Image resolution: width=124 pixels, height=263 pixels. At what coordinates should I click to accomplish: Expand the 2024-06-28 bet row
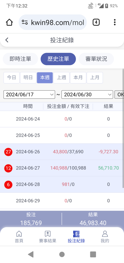click(62, 185)
